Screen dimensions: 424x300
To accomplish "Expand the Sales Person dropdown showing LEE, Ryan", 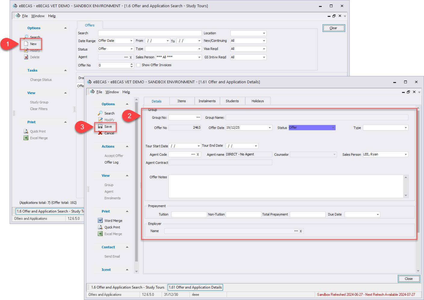I will click(406, 155).
